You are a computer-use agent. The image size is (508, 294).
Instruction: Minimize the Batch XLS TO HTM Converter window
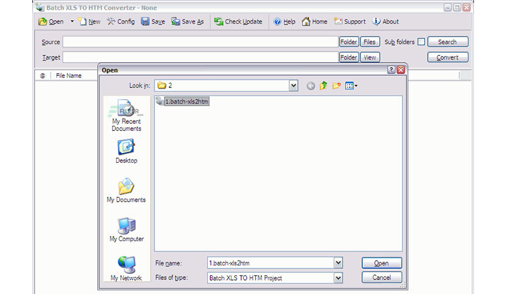point(447,7)
